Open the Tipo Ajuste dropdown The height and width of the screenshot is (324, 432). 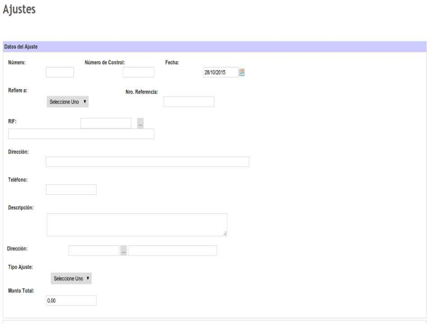pos(71,279)
